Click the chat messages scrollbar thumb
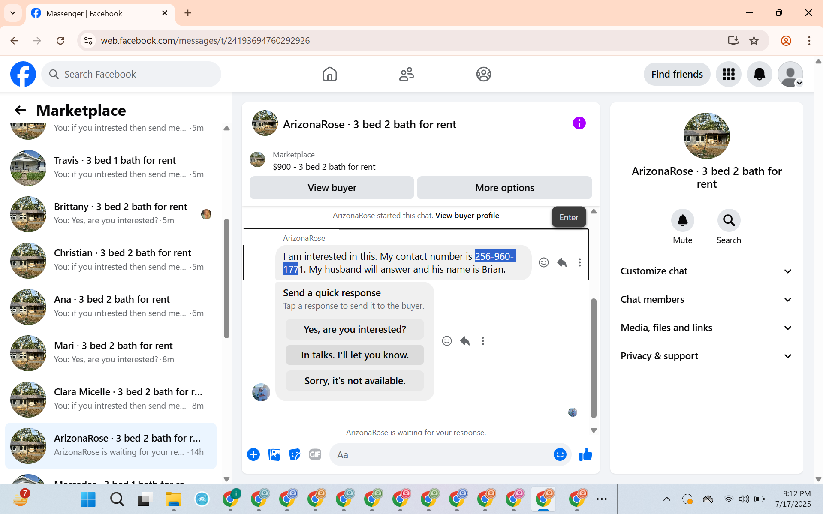The image size is (823, 514). point(594,358)
